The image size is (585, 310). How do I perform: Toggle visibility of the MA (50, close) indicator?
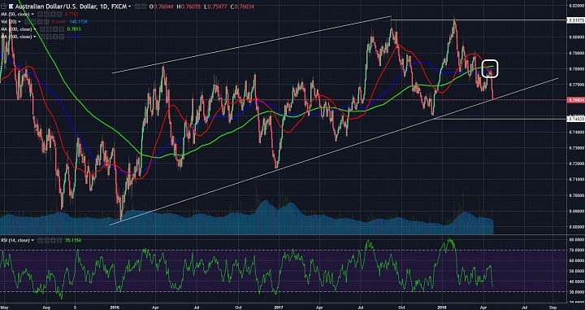(40, 14)
